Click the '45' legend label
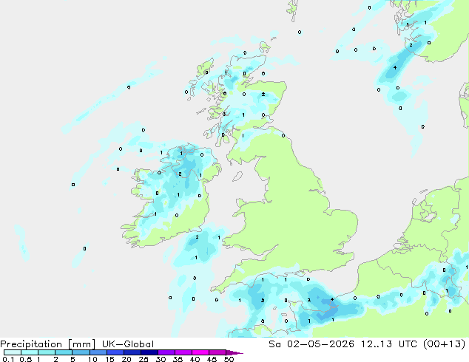The image size is (469, 362). [x=212, y=359]
